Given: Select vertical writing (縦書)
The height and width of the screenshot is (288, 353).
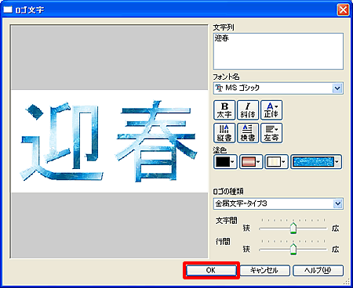Looking at the screenshot, I should 224,133.
